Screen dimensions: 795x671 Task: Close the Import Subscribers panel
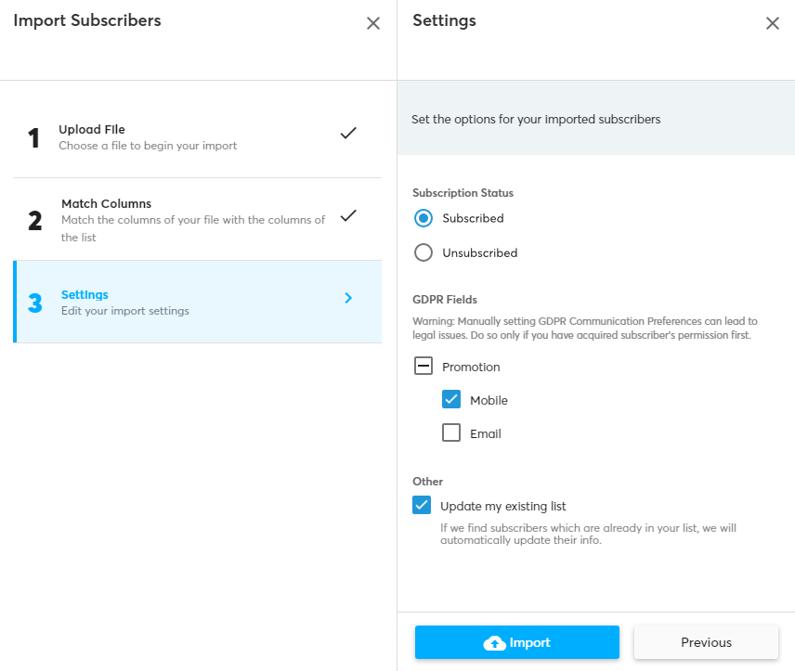(x=372, y=23)
